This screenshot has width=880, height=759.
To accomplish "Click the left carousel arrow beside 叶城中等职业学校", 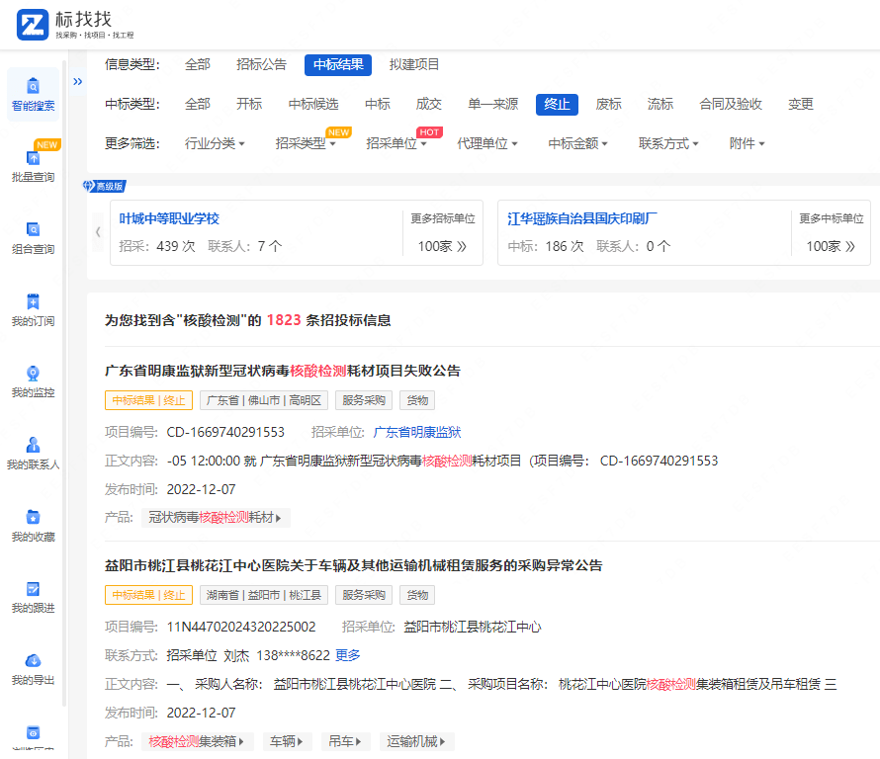I will tap(98, 231).
